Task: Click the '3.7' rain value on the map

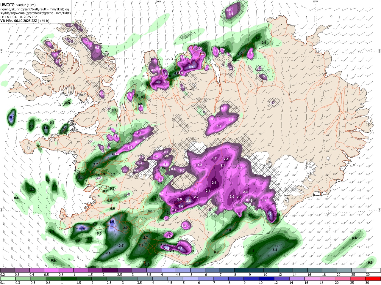Action: tap(96, 164)
